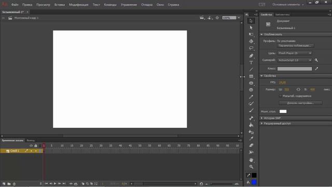Click the edit class definition pencil icon
This screenshot has width=332, height=187.
[316, 69]
